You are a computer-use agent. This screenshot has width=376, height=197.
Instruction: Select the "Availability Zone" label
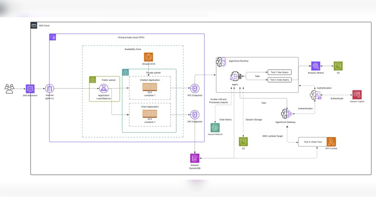pyautogui.click(x=133, y=49)
